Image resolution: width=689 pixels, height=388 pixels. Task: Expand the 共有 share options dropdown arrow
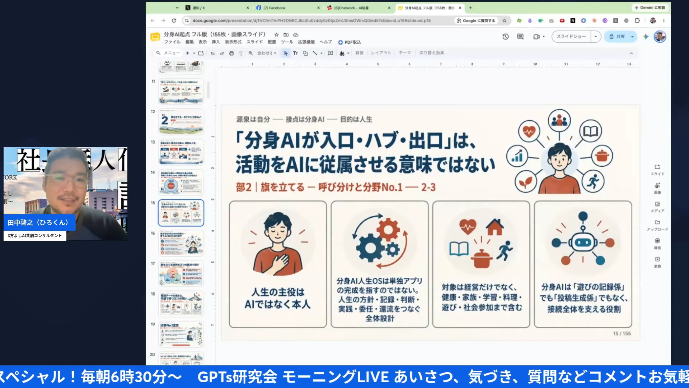click(632, 37)
